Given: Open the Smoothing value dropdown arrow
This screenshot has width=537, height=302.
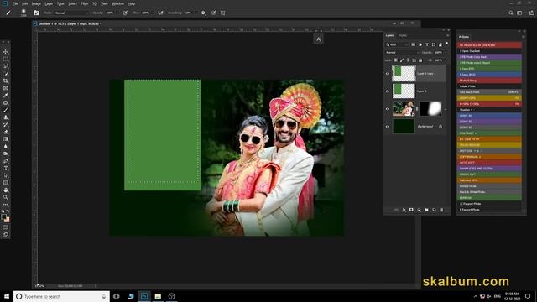Looking at the screenshot, I should pyautogui.click(x=196, y=13).
